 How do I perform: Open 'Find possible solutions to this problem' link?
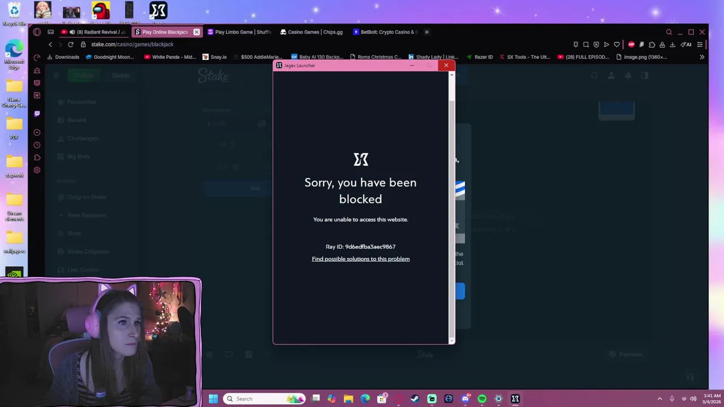(360, 259)
